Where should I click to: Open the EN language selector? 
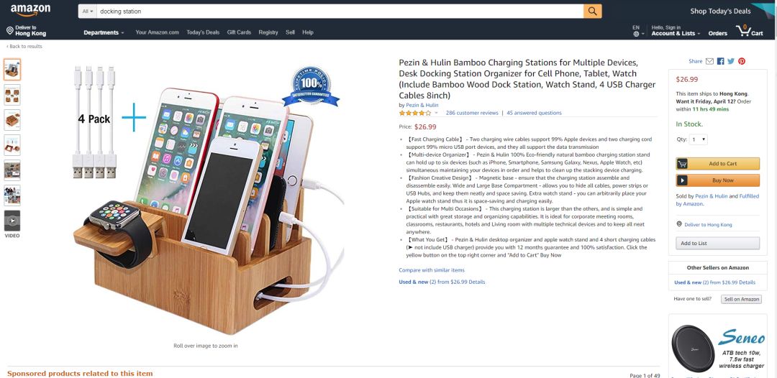point(638,31)
